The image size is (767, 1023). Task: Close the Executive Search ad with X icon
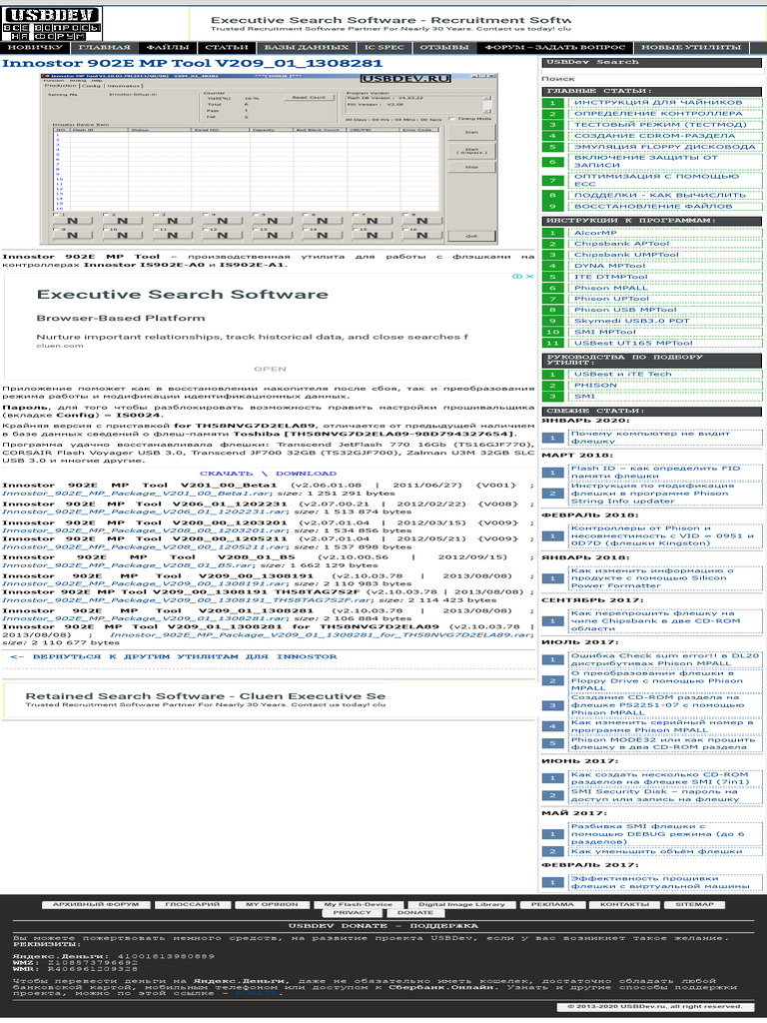pyautogui.click(x=530, y=277)
